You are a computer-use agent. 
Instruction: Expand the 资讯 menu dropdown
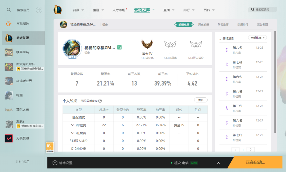coord(83,10)
